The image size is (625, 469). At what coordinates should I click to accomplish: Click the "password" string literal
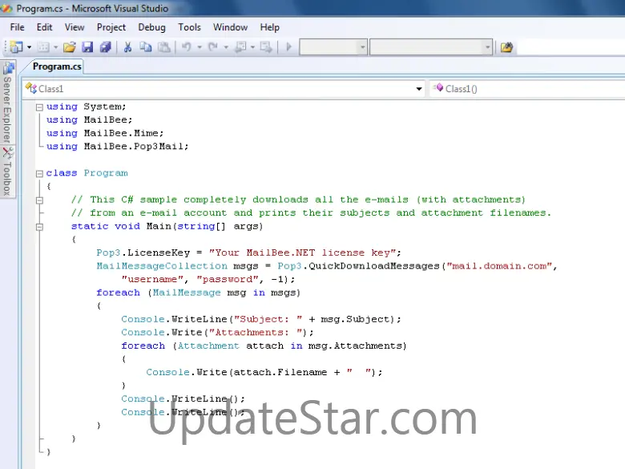click(x=228, y=279)
